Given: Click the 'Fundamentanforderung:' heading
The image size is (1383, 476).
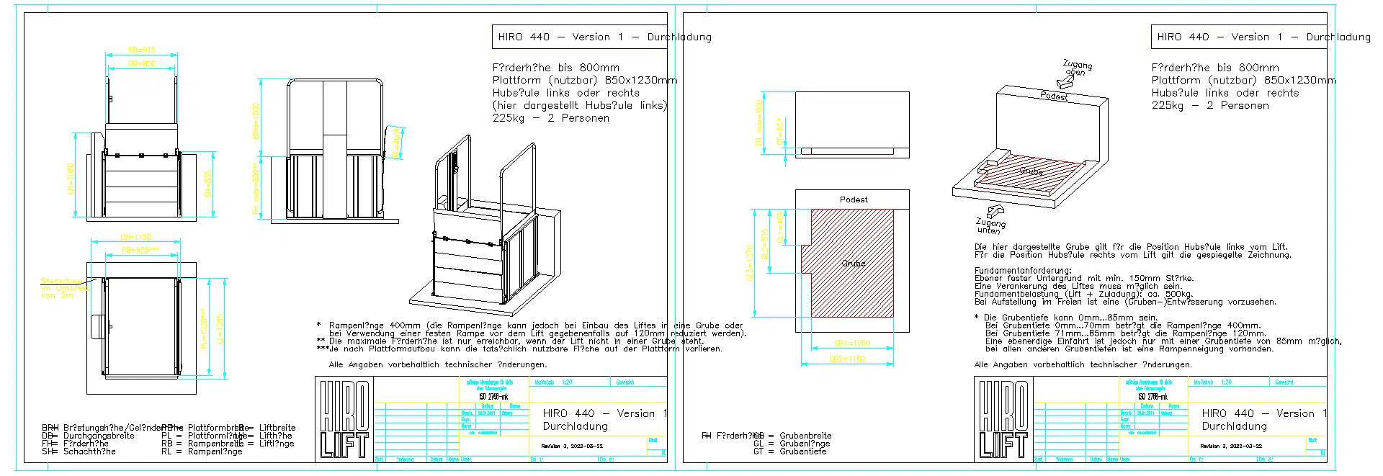Looking at the screenshot, I should click(1023, 271).
